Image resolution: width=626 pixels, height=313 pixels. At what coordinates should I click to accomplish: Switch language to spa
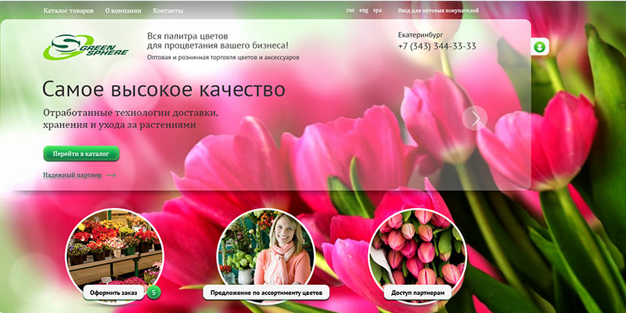click(377, 10)
